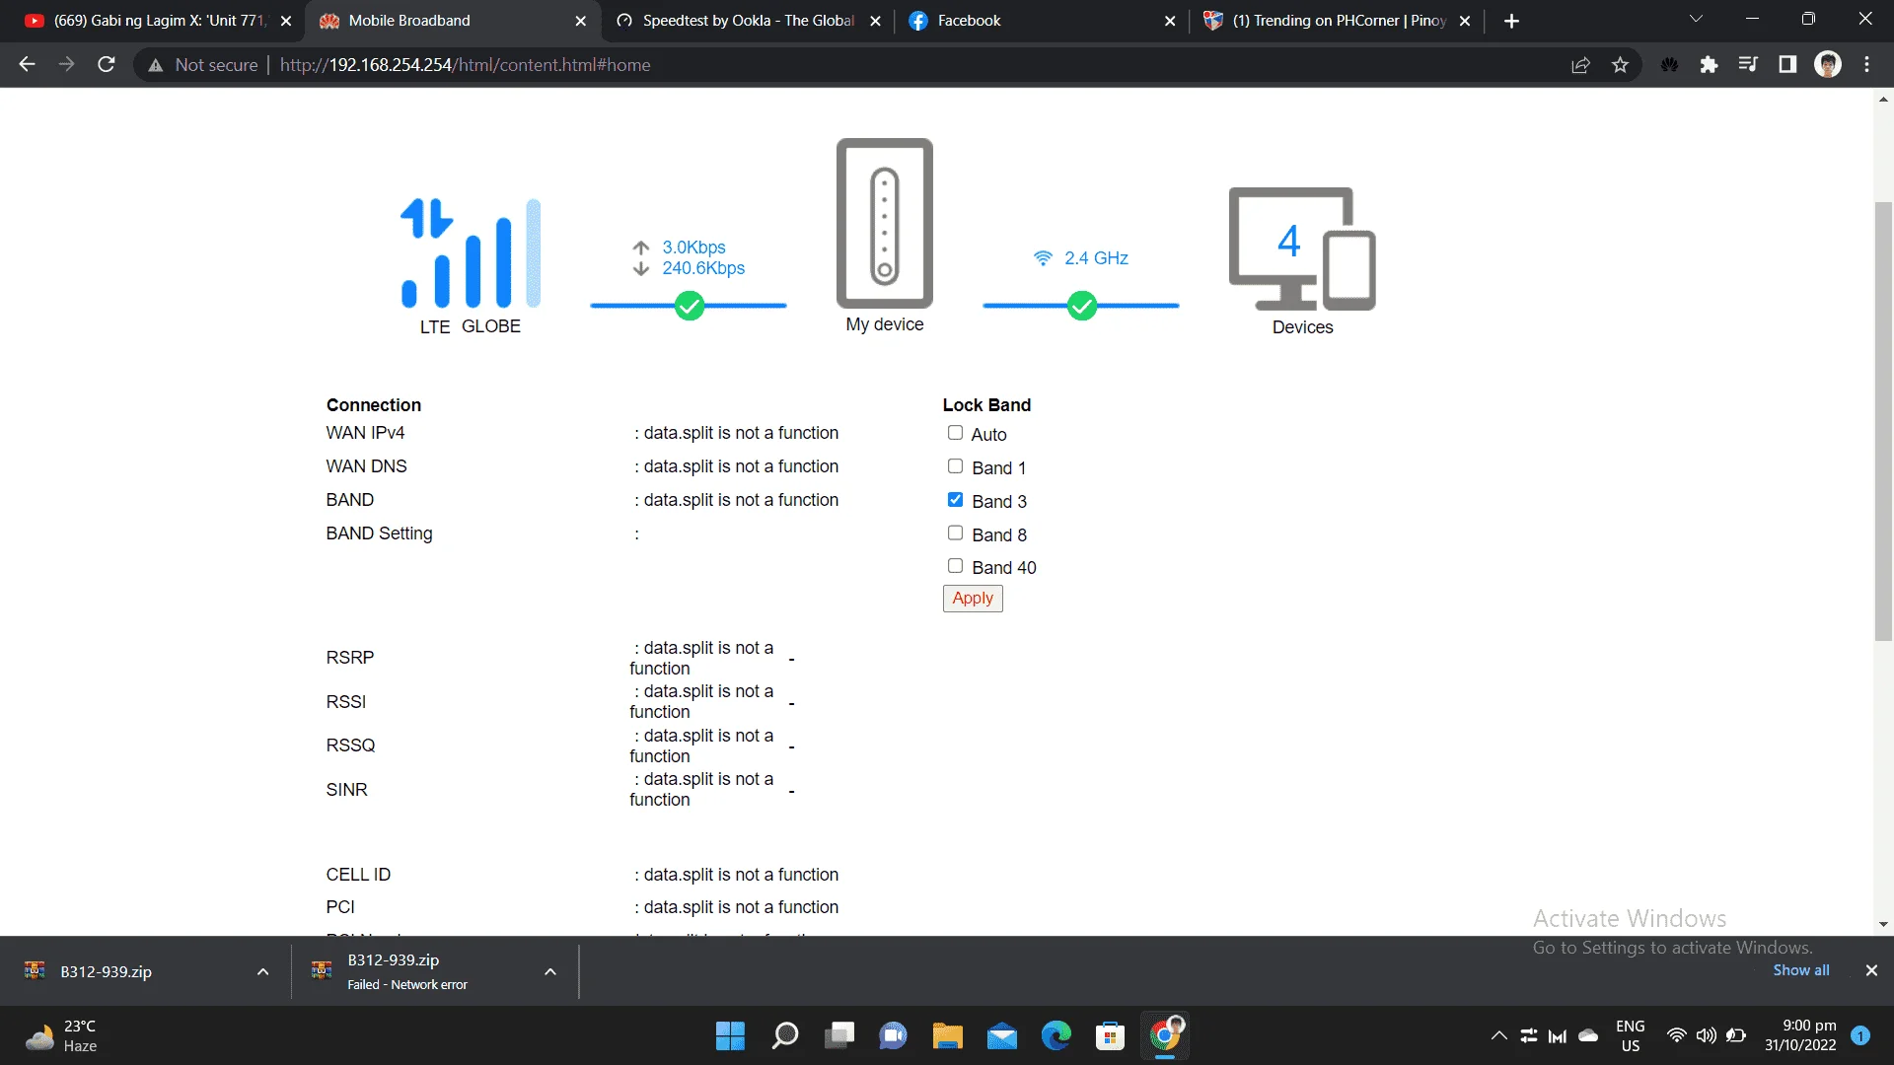Image resolution: width=1894 pixels, height=1065 pixels.
Task: Open the weather widget showing 23°C Haze
Action: [x=61, y=1035]
